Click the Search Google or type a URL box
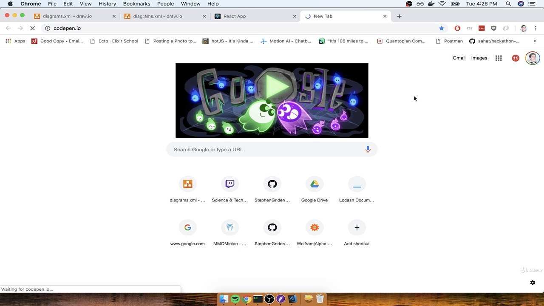The height and width of the screenshot is (306, 544). click(x=272, y=150)
